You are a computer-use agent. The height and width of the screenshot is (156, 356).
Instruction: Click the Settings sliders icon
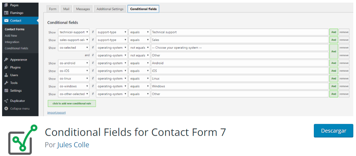pyautogui.click(x=6, y=91)
